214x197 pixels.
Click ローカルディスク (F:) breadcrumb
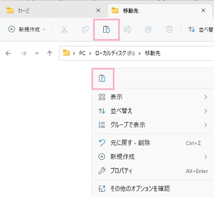[x=115, y=53]
